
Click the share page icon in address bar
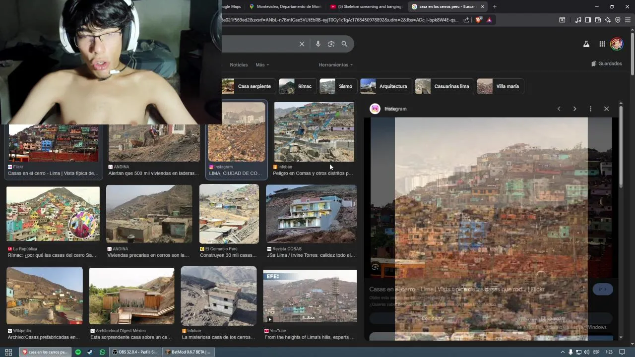(x=466, y=20)
